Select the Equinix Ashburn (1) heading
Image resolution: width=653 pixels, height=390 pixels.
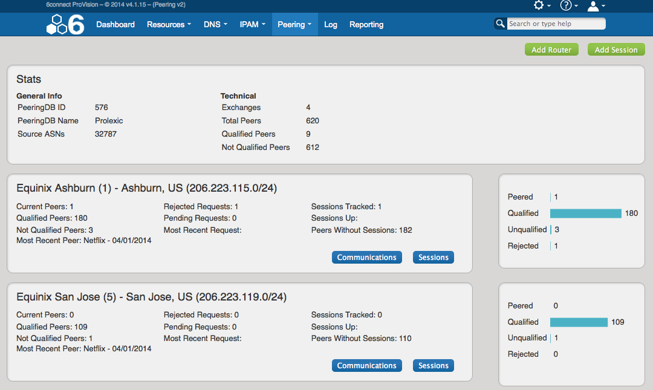click(x=146, y=188)
